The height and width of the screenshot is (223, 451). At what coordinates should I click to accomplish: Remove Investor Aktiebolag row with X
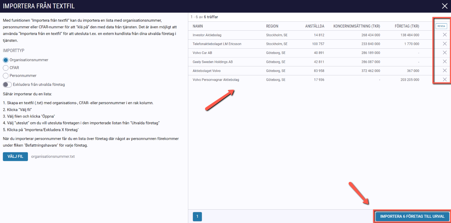444,35
